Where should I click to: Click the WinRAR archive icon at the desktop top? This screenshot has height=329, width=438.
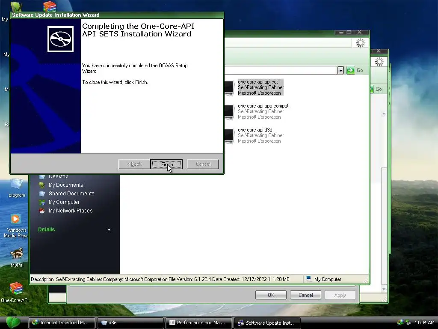pyautogui.click(x=50, y=6)
